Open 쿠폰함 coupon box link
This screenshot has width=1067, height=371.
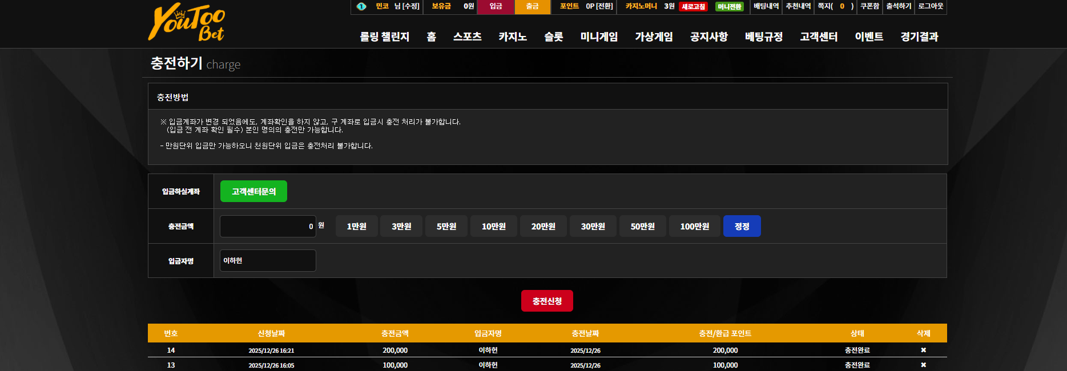pyautogui.click(x=869, y=6)
